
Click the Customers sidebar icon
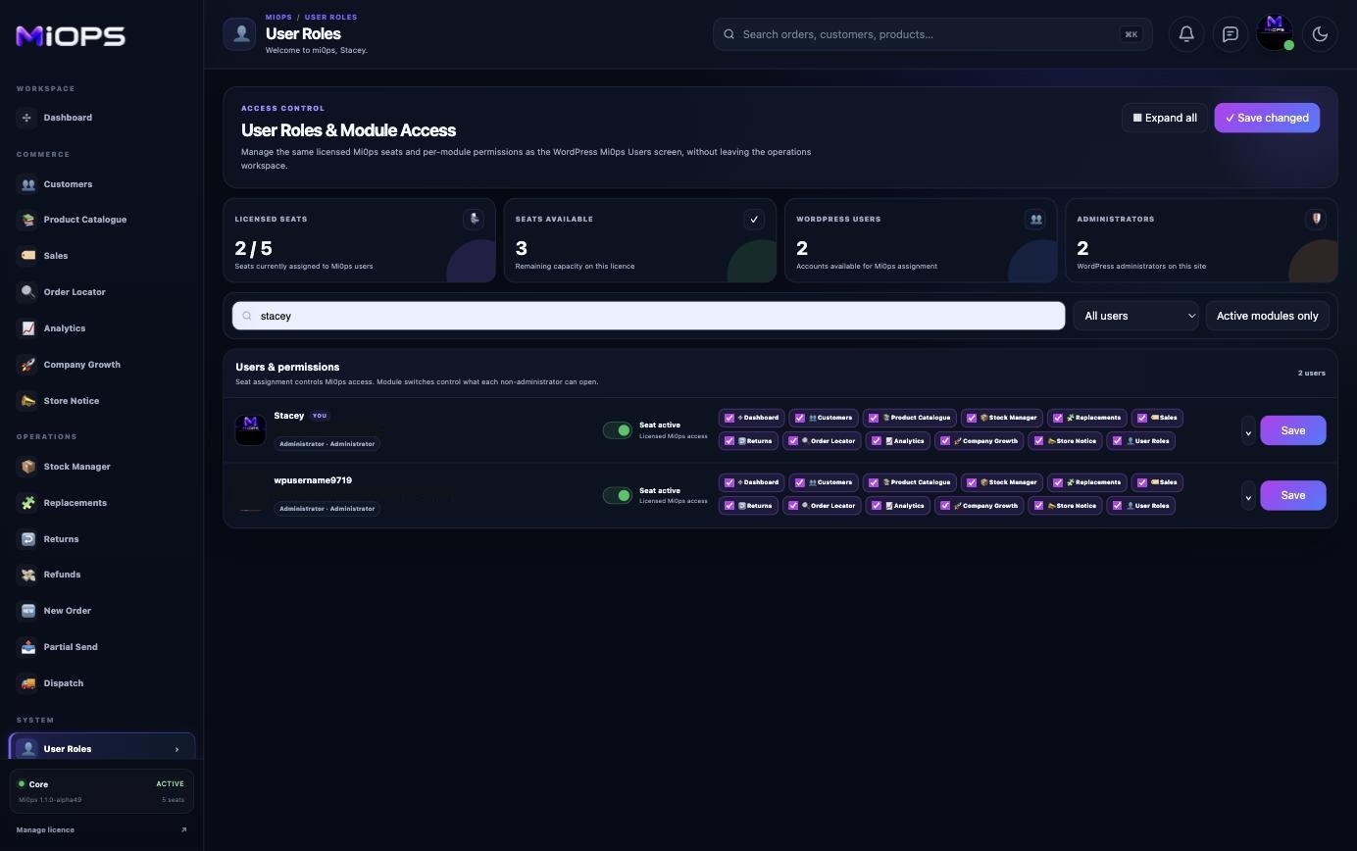click(27, 184)
